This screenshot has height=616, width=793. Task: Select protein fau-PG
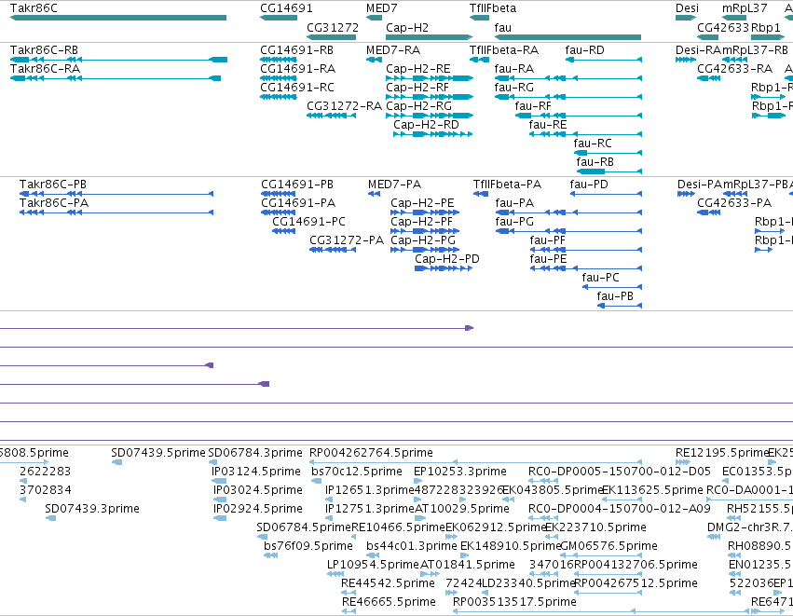click(x=514, y=222)
